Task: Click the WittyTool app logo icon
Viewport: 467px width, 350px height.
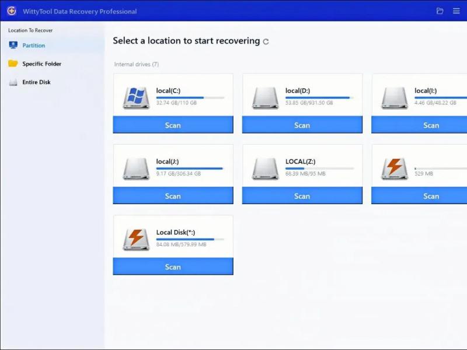Action: pyautogui.click(x=12, y=11)
